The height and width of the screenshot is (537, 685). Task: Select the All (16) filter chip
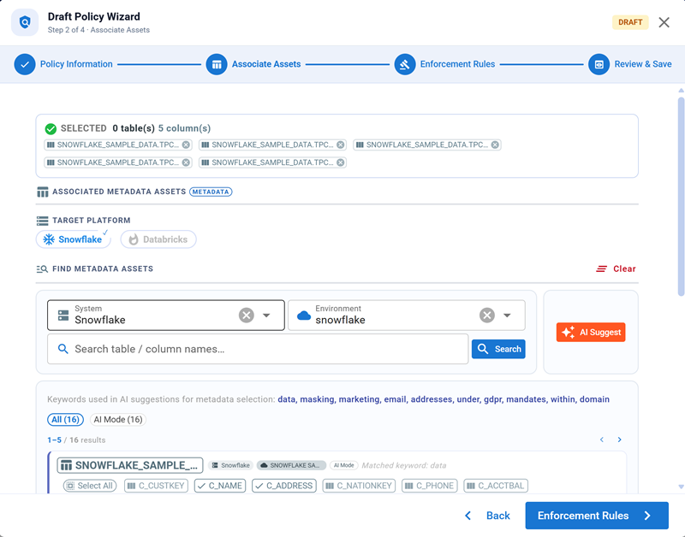coord(66,420)
